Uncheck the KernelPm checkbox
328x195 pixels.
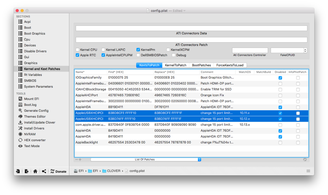click(138, 50)
